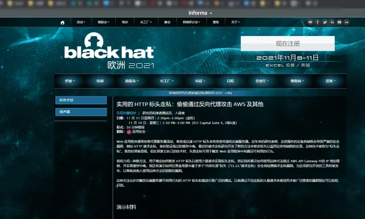Select 赞助 in the top navigation
The image size is (365, 219).
(216, 22)
